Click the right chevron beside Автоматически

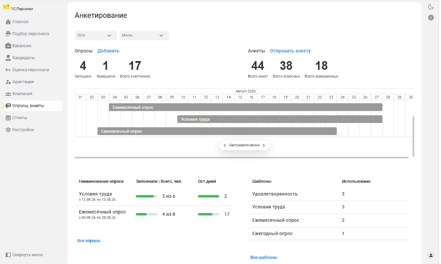(263, 146)
